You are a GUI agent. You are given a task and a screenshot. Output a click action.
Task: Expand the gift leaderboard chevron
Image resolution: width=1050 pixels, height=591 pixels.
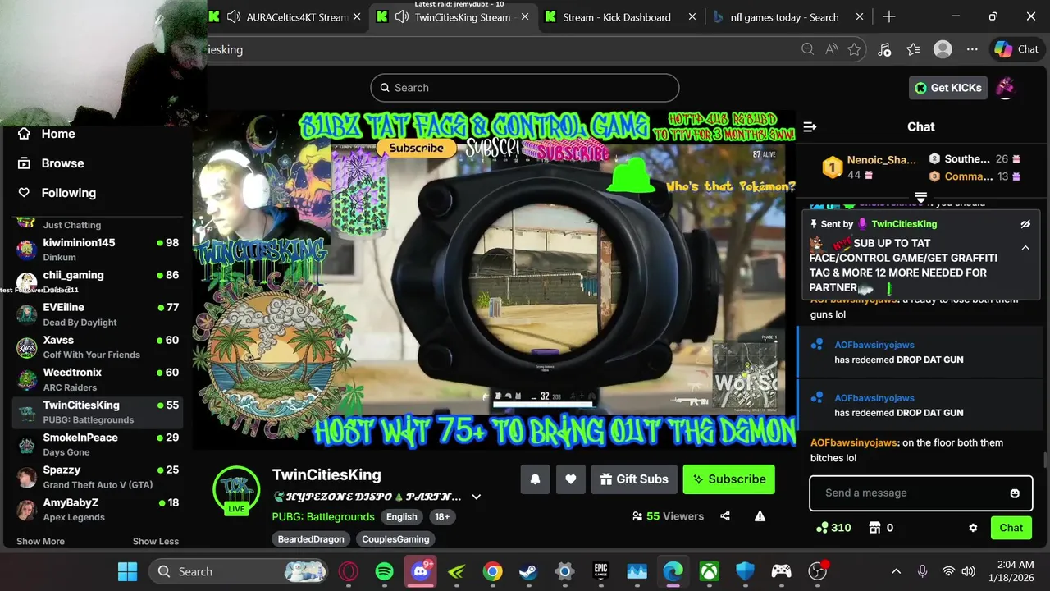920,197
